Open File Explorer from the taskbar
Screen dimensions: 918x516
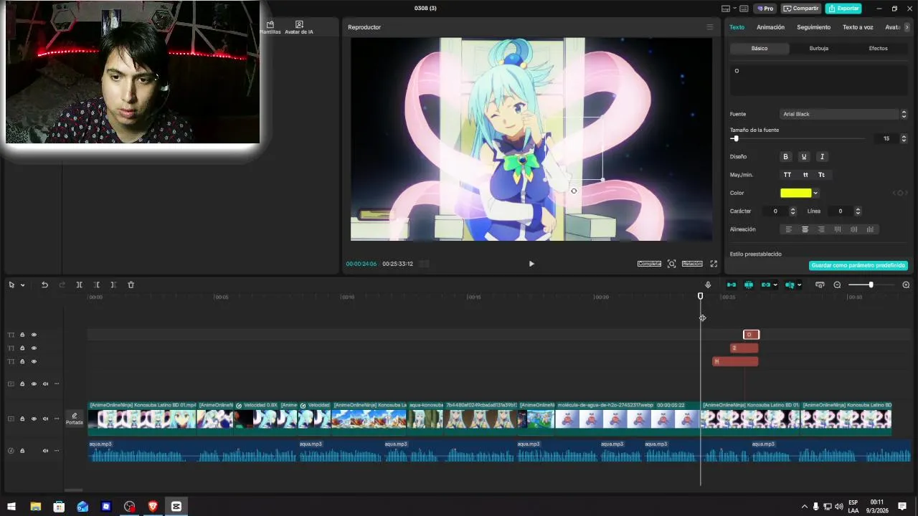tap(35, 507)
